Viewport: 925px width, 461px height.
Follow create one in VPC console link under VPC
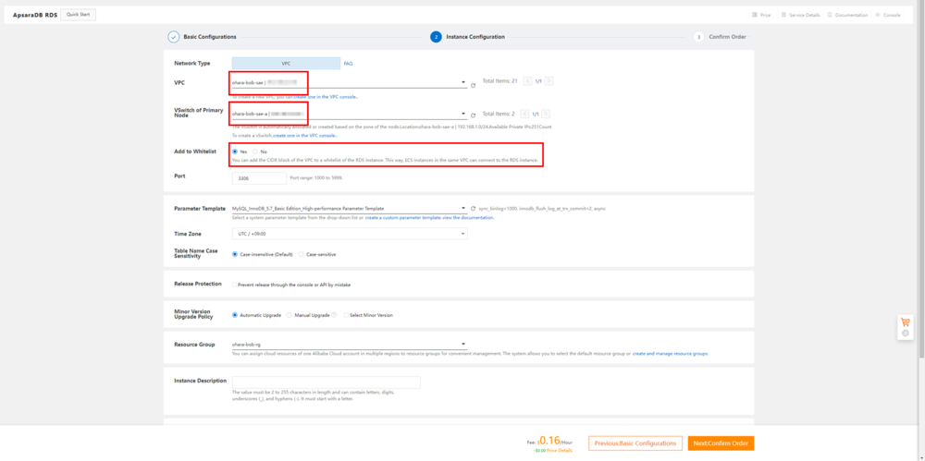(325, 96)
